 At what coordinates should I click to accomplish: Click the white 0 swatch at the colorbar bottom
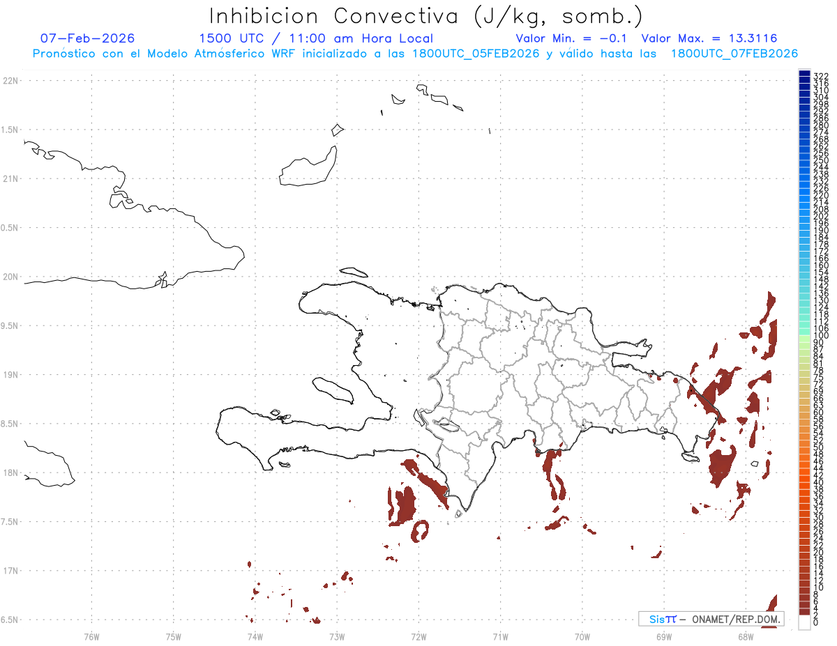pyautogui.click(x=804, y=622)
